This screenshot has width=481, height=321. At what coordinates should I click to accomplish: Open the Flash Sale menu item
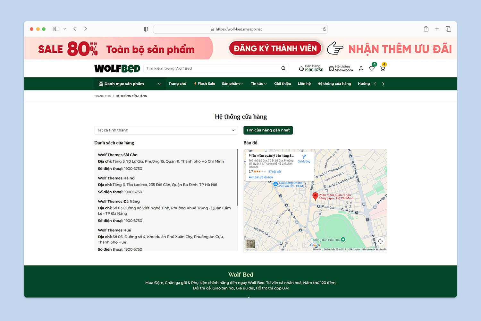coord(204,84)
